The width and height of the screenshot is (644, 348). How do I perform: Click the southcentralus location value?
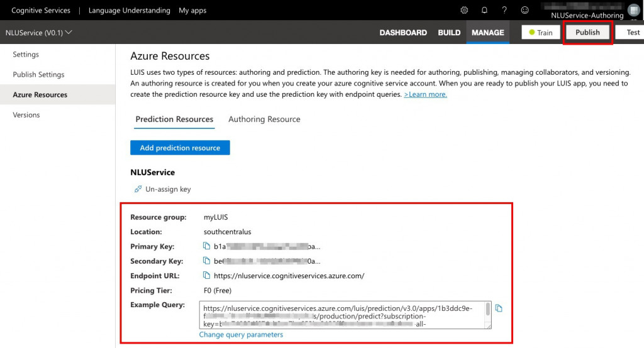click(227, 232)
